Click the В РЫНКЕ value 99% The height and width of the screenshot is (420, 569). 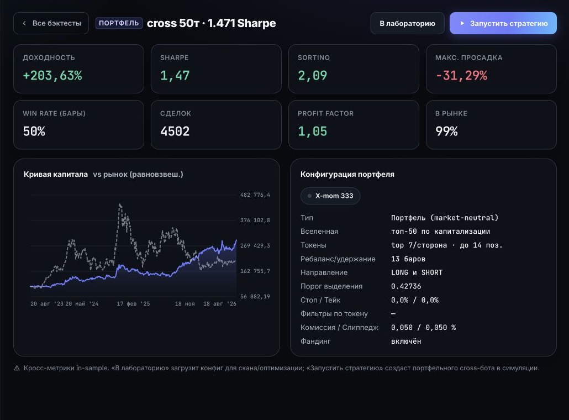point(446,132)
